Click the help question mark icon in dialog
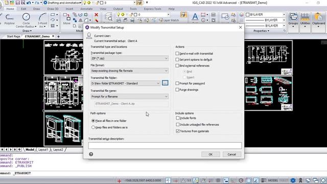 91,154
